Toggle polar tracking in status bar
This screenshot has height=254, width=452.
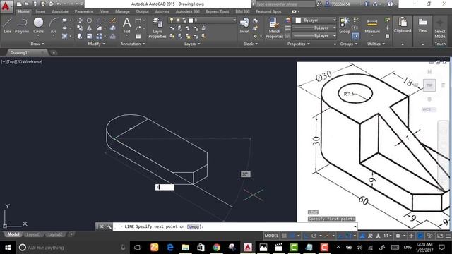pyautogui.click(x=314, y=236)
